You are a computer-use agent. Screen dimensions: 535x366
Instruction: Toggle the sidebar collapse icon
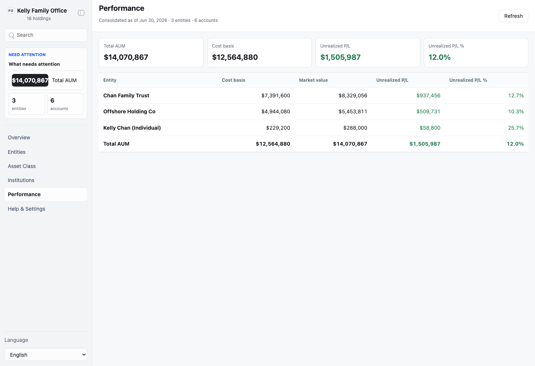point(81,13)
